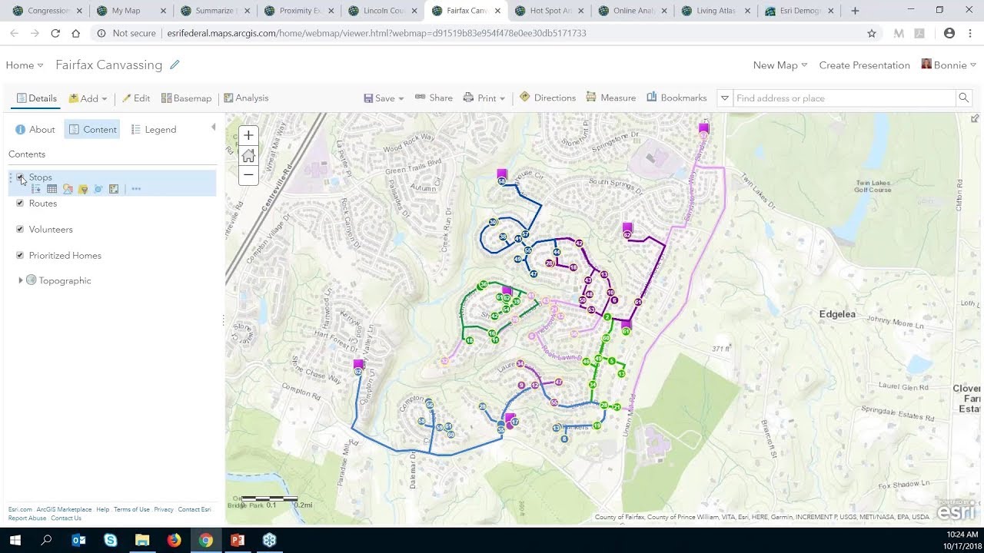The height and width of the screenshot is (553, 984).
Task: Open PowerPoint from the taskbar
Action: [238, 540]
